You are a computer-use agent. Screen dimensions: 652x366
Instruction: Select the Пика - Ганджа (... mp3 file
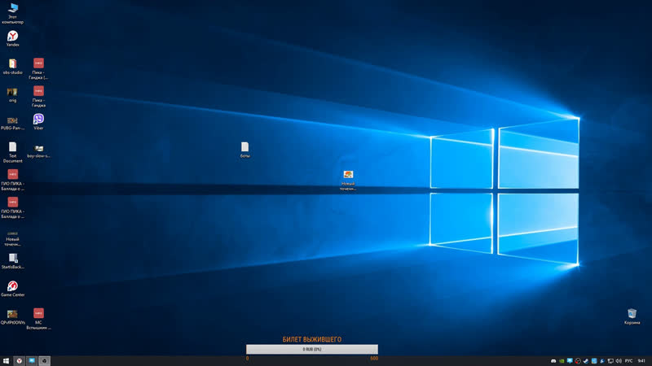pos(38,68)
